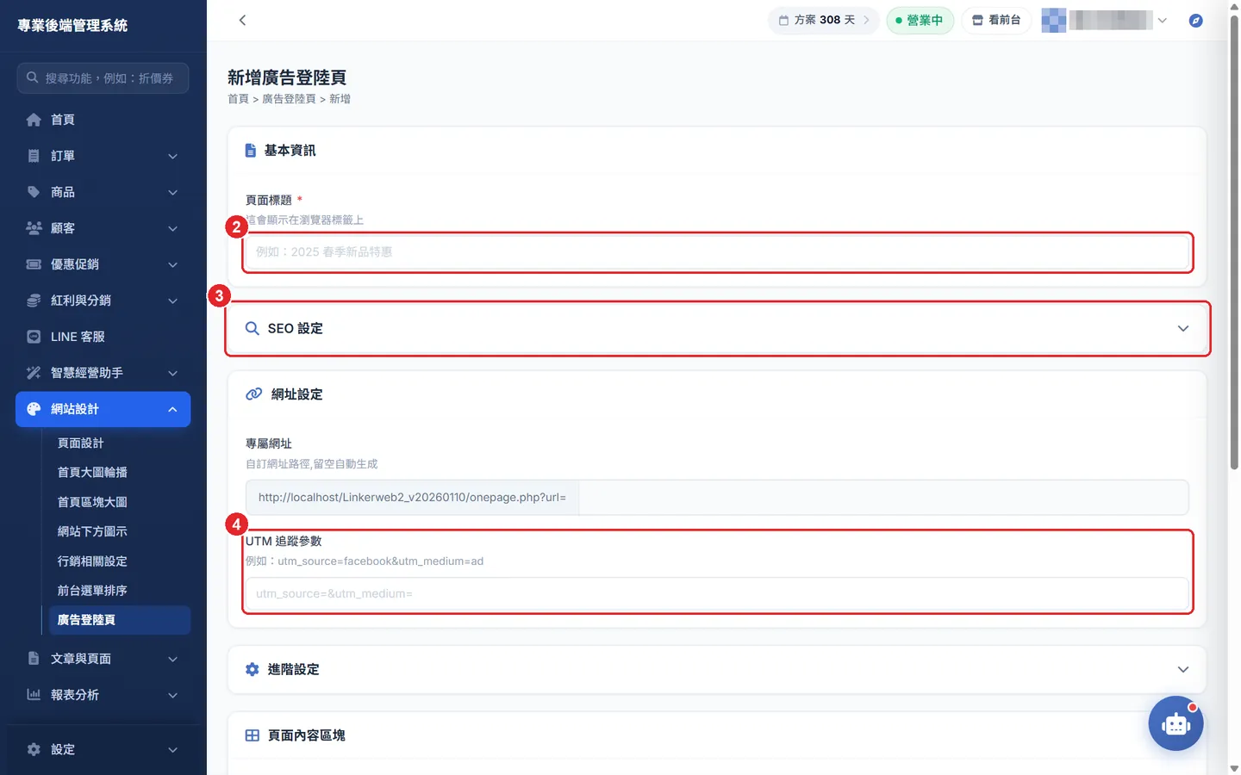Click the 方案 308 天 plan button
This screenshot has height=775, width=1241.
[823, 20]
